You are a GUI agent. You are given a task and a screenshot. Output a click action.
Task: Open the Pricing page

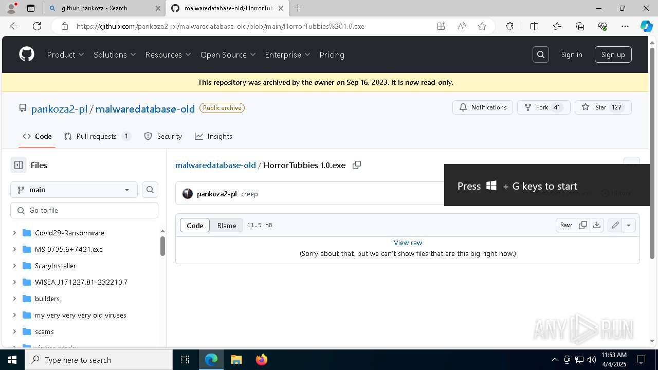click(332, 54)
